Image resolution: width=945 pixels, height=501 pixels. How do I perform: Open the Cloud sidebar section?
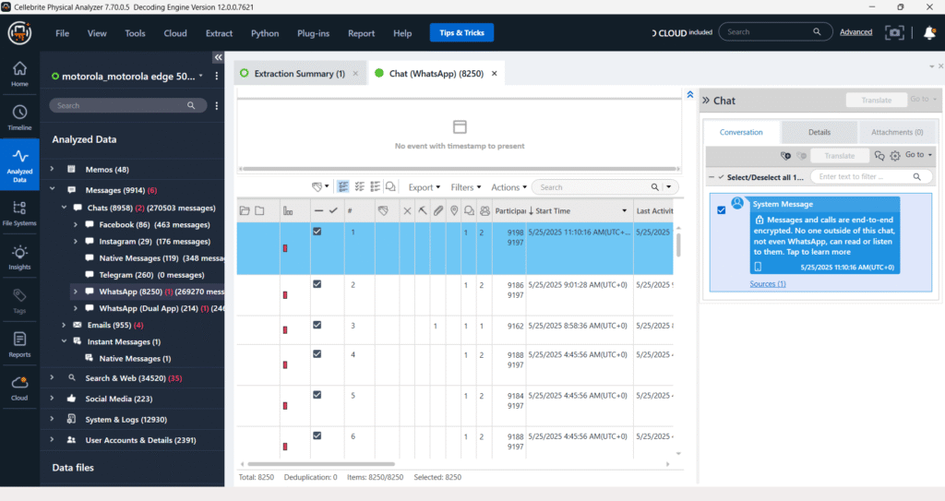point(20,388)
